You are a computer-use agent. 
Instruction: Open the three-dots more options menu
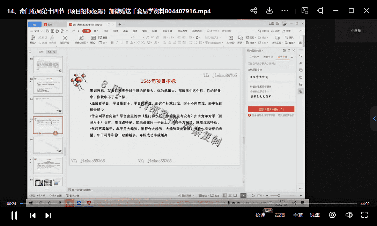tap(285, 11)
